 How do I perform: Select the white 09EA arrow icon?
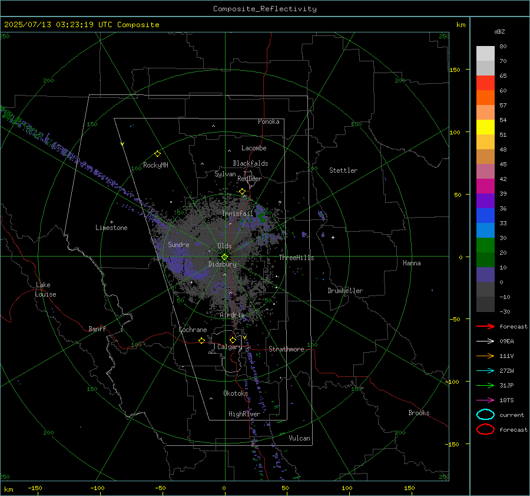point(485,341)
